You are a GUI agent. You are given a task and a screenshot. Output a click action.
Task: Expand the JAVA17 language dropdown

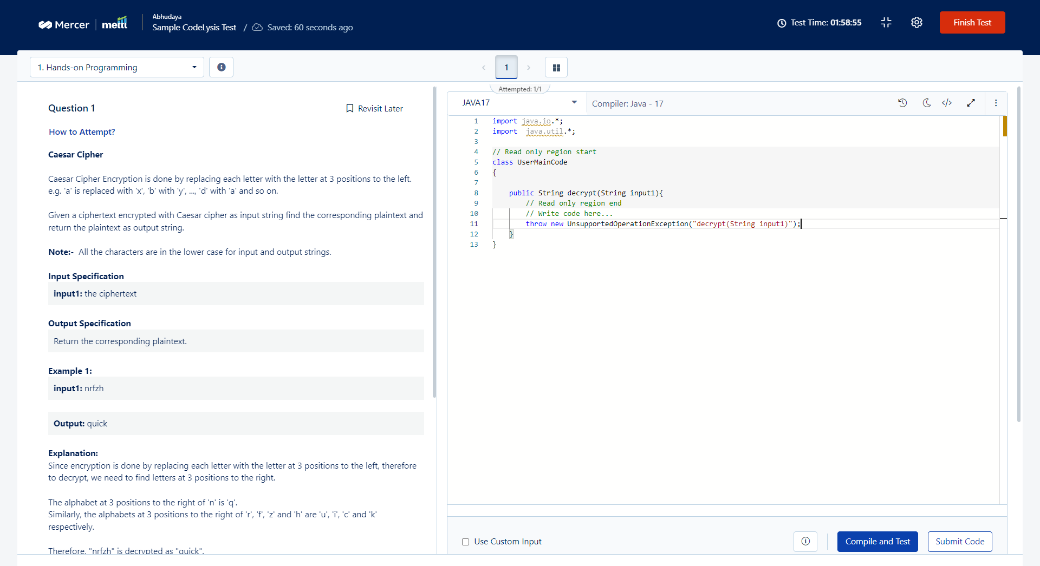pyautogui.click(x=518, y=103)
